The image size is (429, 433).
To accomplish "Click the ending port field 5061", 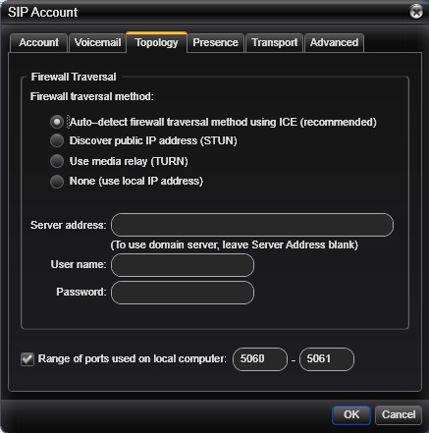I will (x=327, y=359).
